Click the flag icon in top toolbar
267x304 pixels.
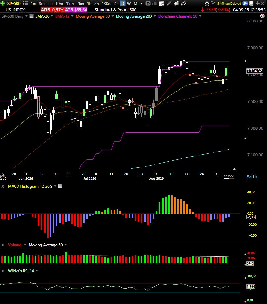(213, 3)
